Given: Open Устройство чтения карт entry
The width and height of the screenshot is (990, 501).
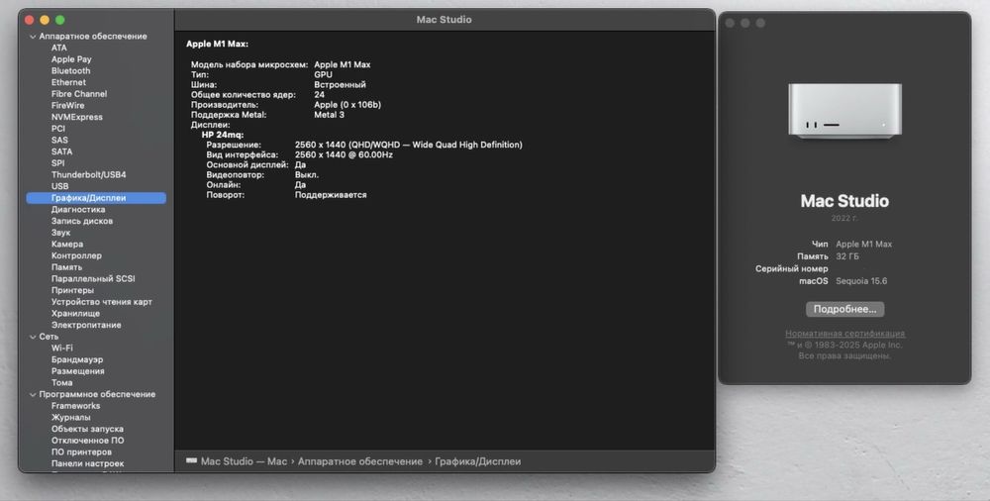Looking at the screenshot, I should point(102,301).
